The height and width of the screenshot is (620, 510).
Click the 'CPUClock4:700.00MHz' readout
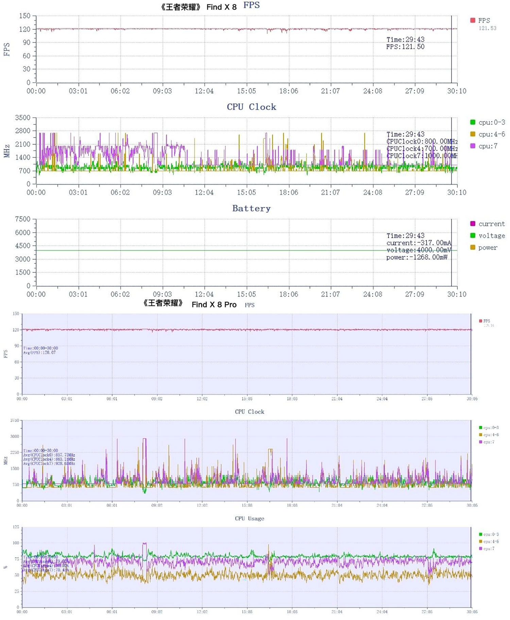pos(422,149)
